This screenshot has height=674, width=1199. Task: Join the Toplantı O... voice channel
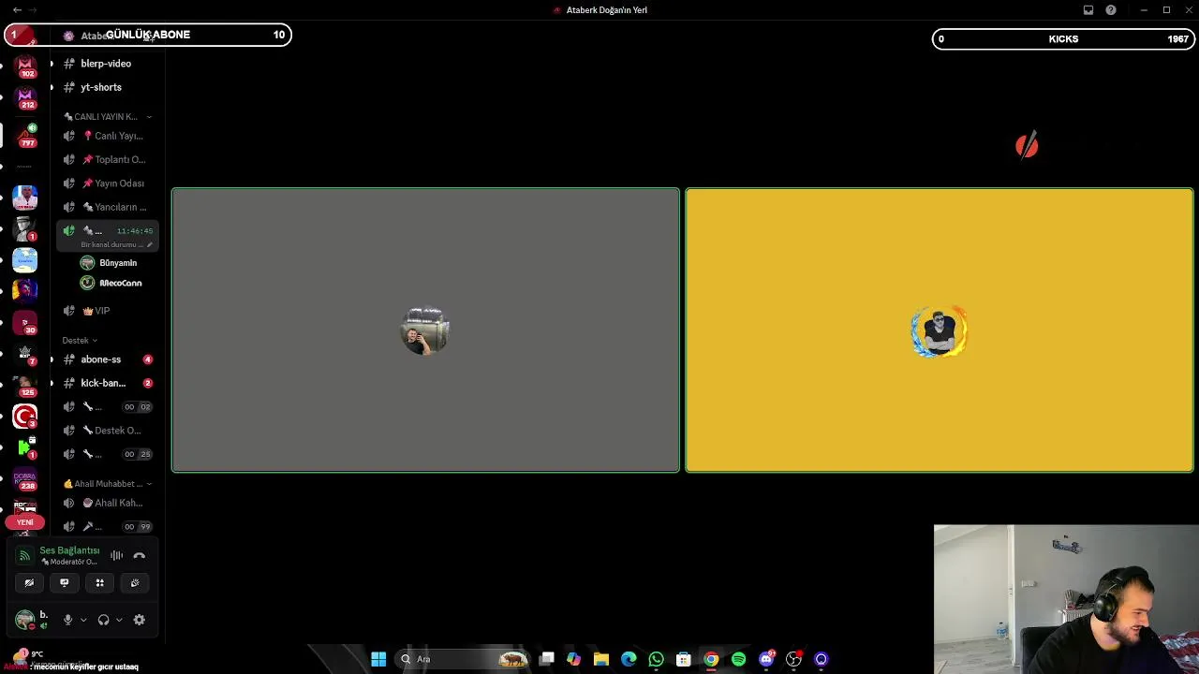pos(108,159)
